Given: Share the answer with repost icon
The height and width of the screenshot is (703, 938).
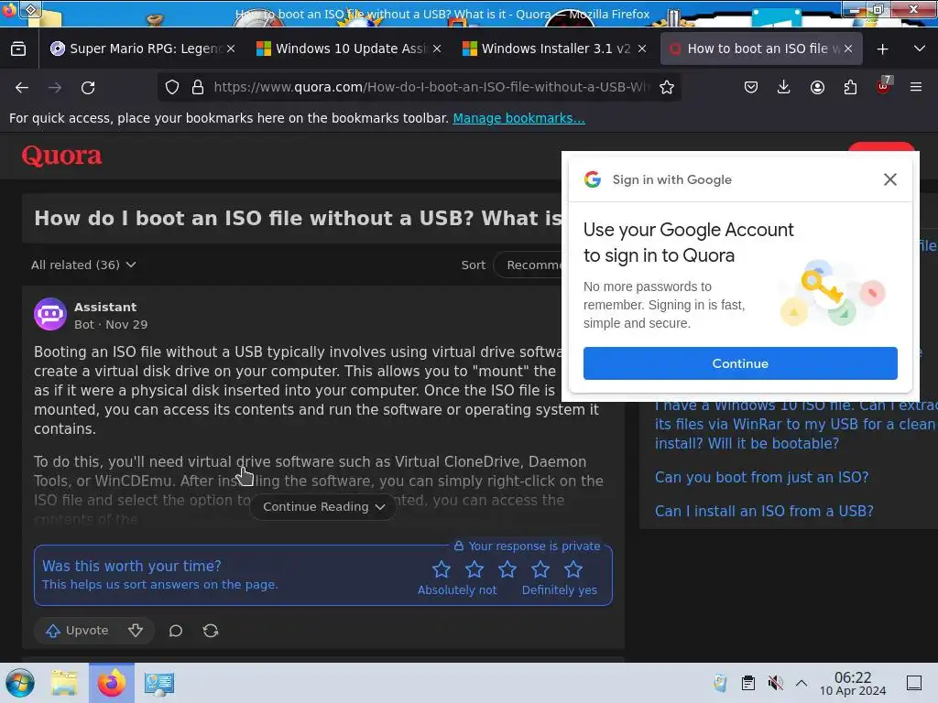Looking at the screenshot, I should [211, 631].
